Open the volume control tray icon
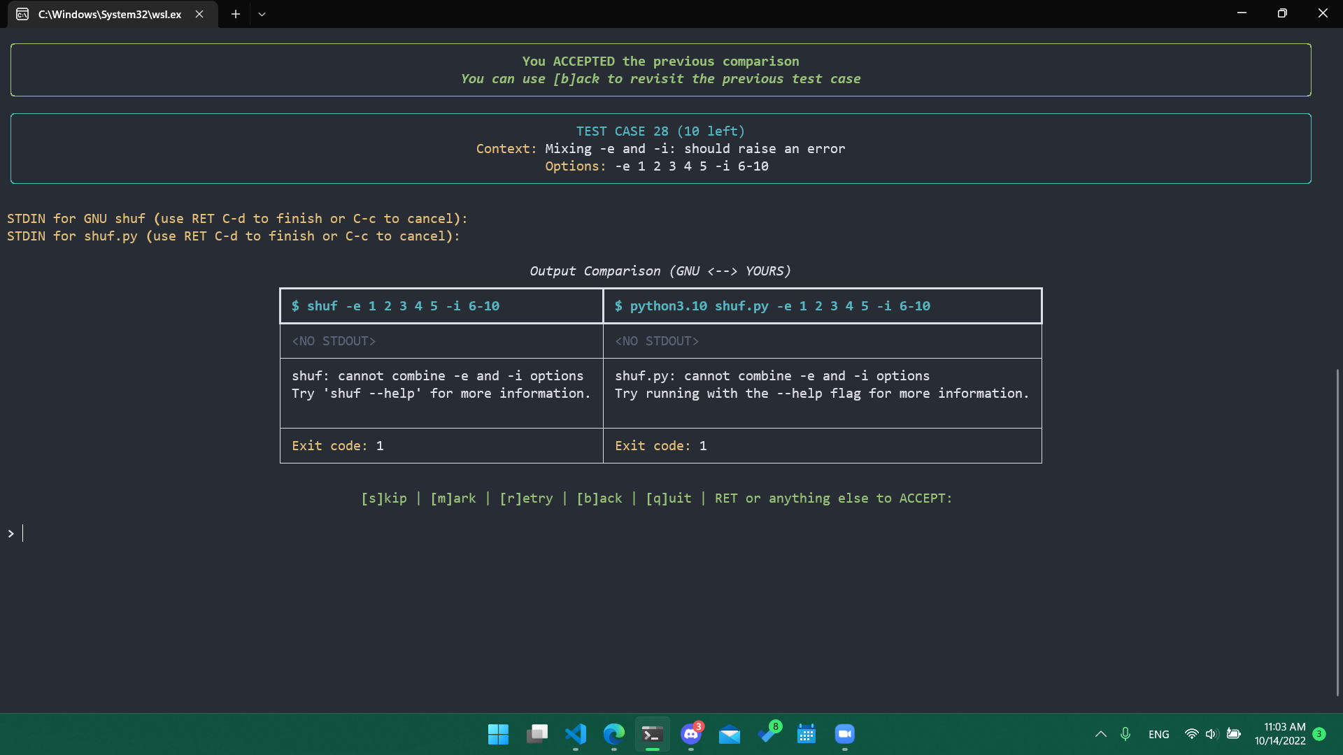 coord(1211,734)
